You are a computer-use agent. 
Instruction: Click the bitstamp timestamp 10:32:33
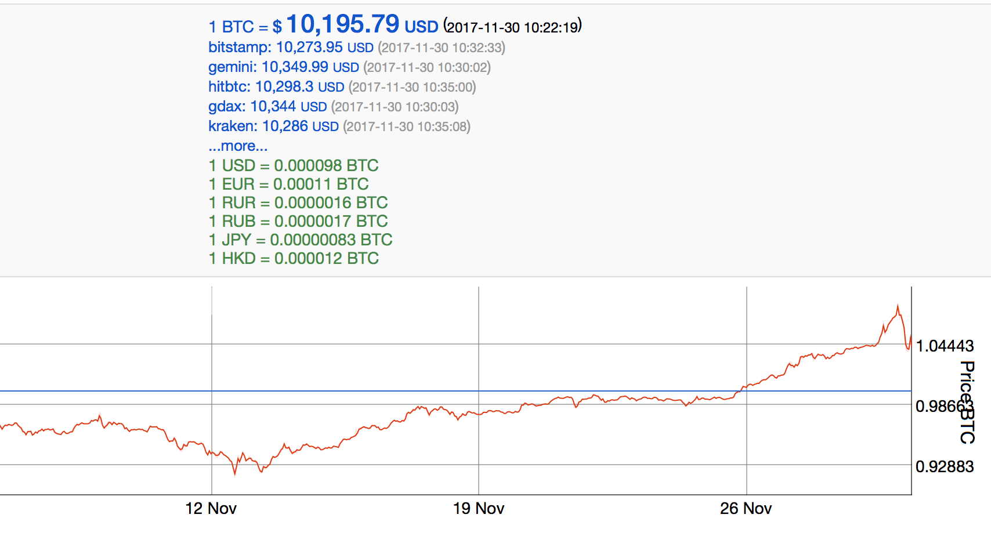click(x=442, y=48)
